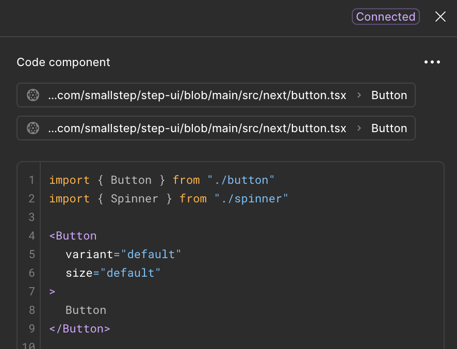Viewport: 457px width, 349px height.
Task: Click the "./spinner" import path string
Action: (251, 199)
